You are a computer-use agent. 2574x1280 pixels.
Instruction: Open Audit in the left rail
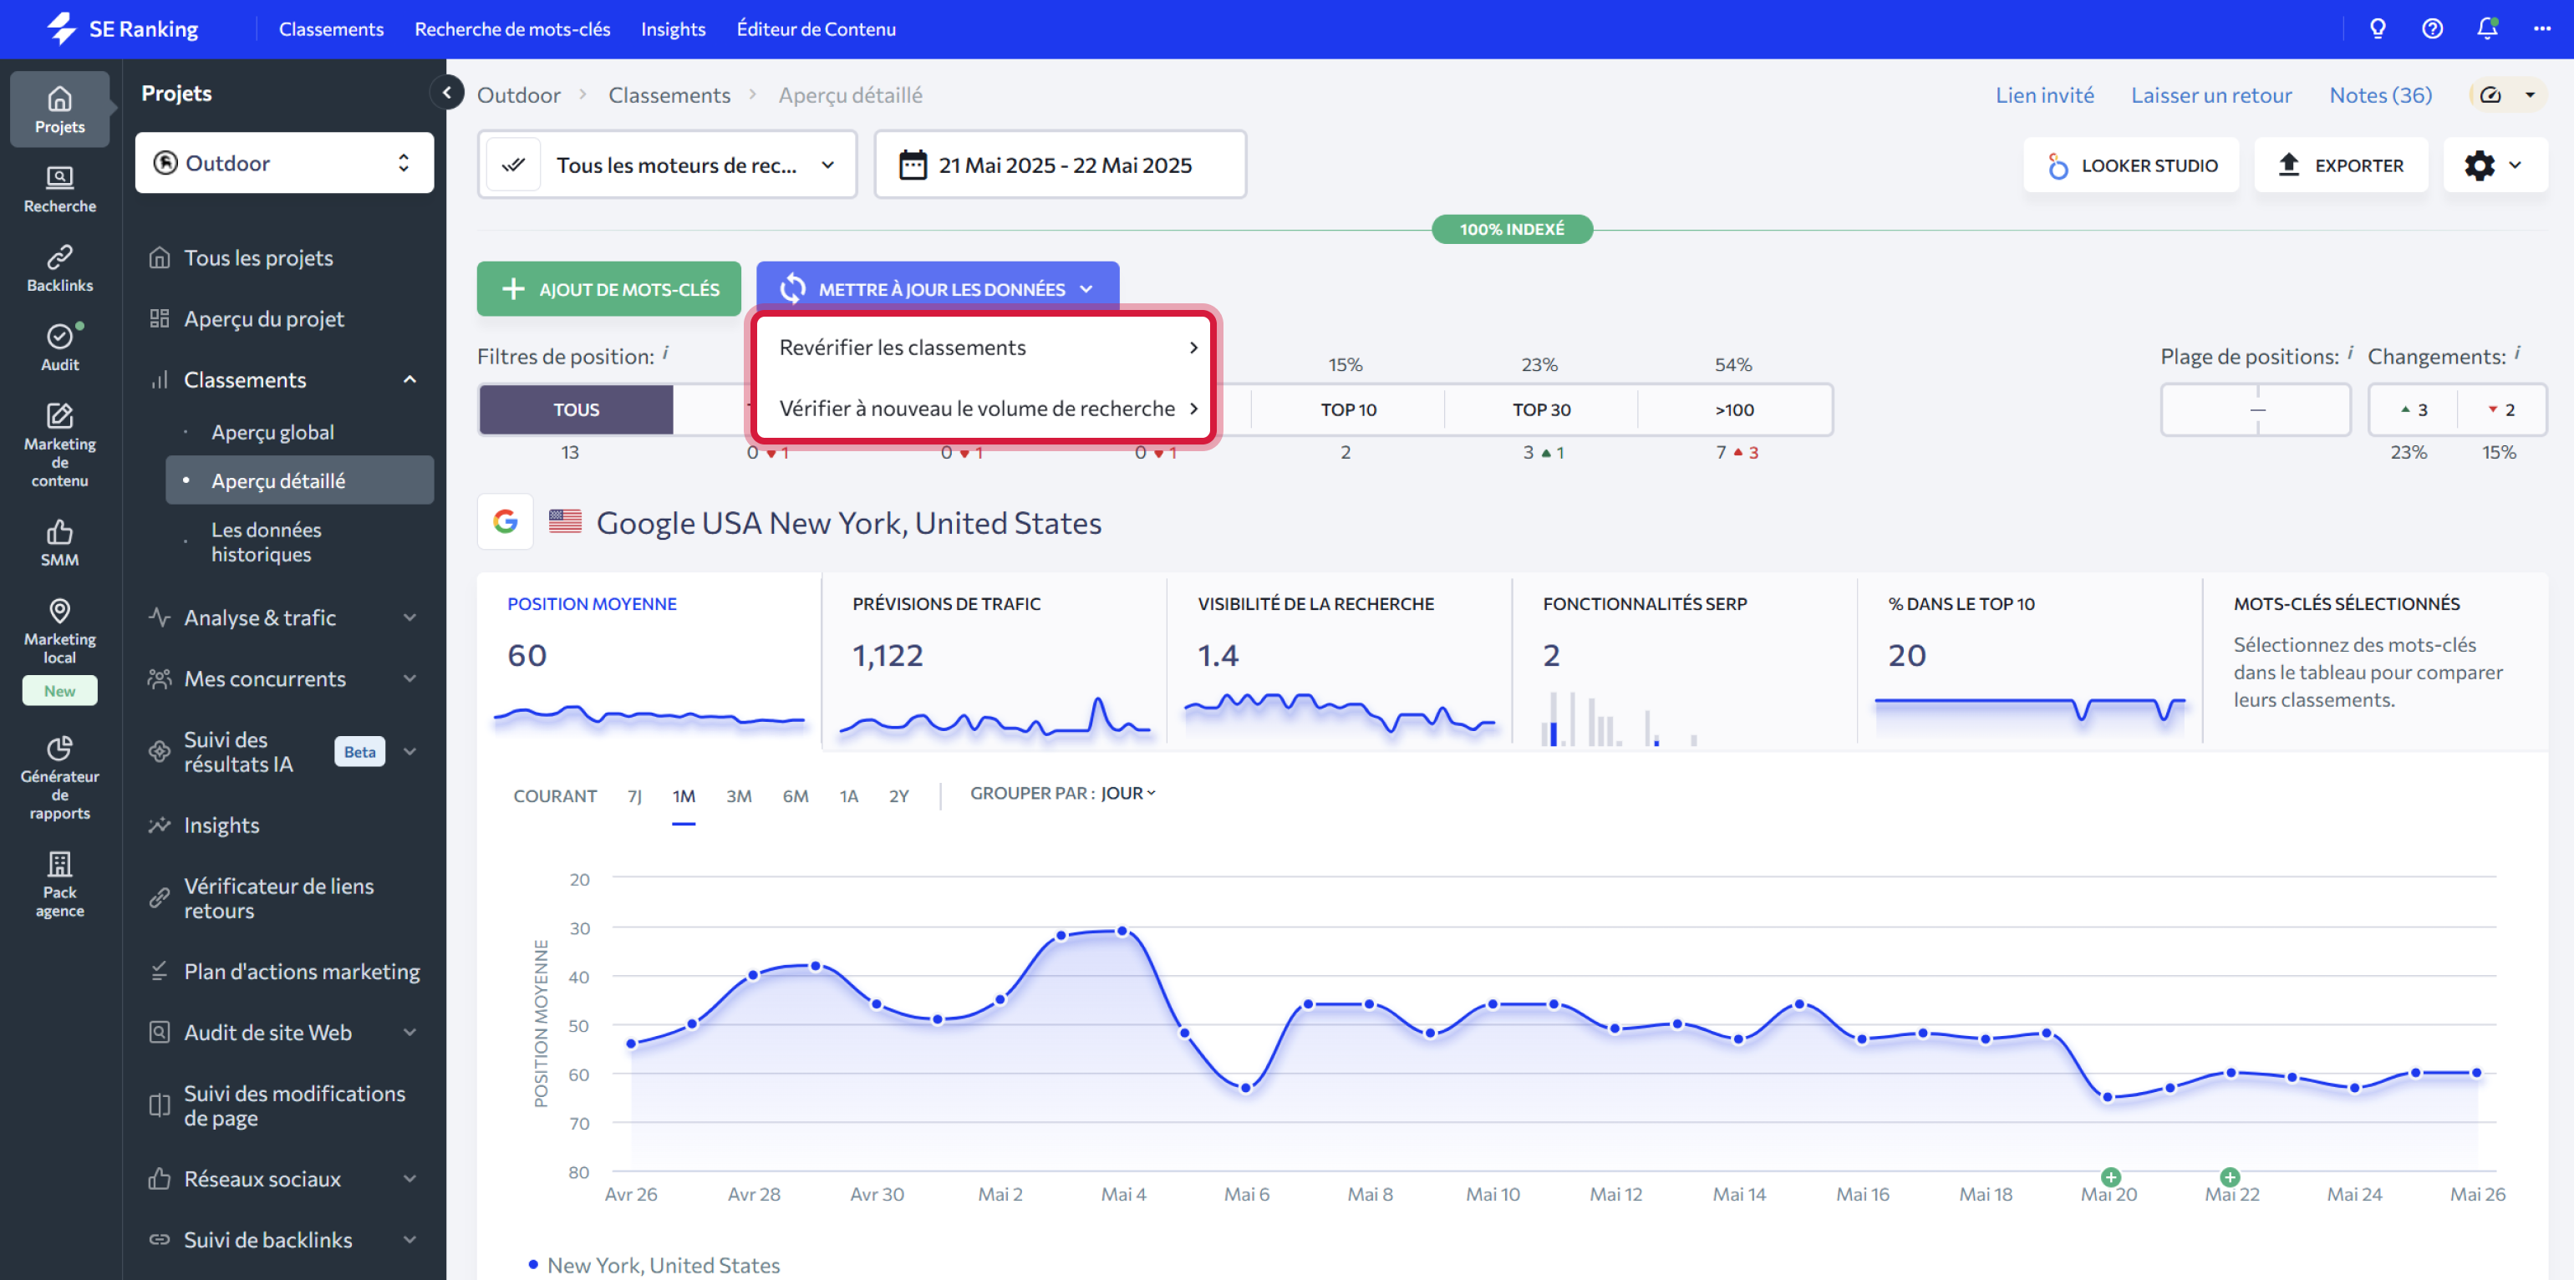(60, 348)
